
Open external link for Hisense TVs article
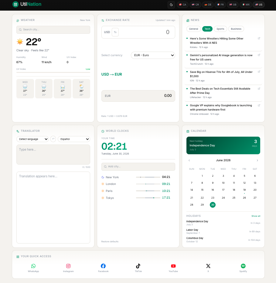259,72
